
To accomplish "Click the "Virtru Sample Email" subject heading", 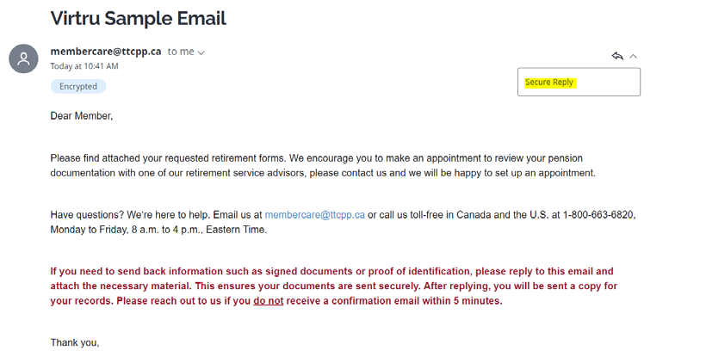I will tap(138, 17).
